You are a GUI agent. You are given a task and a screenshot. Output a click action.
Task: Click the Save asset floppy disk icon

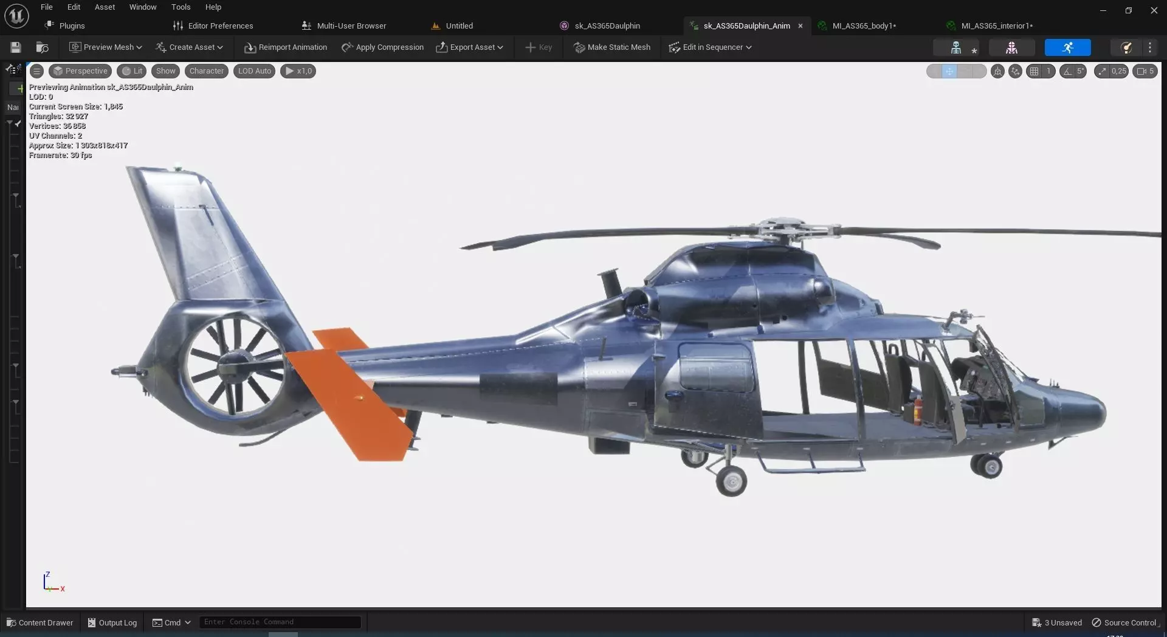click(16, 47)
